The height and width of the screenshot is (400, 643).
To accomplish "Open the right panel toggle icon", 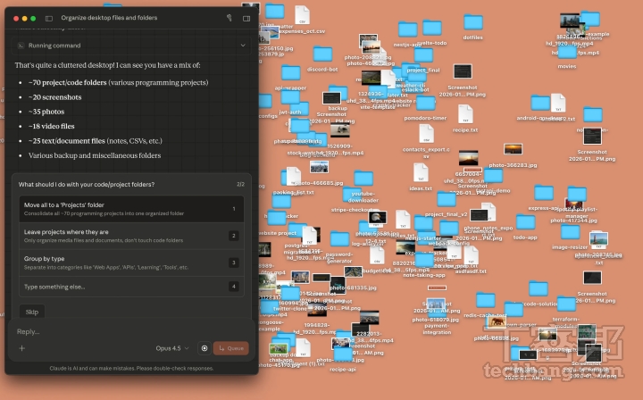I will [246, 18].
